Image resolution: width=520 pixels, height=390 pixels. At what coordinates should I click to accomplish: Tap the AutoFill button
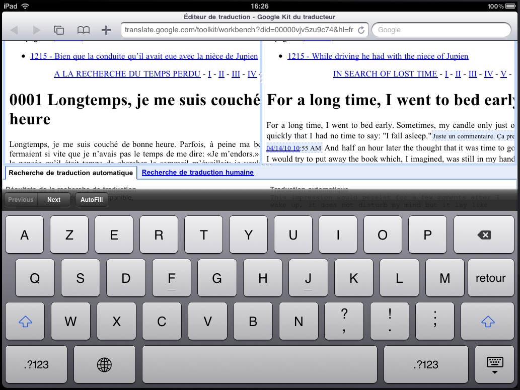tap(92, 200)
